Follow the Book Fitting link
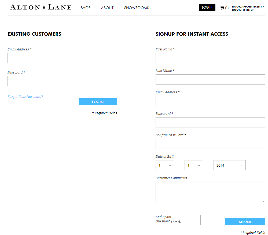Screen dimensions: 268x235 tap(243, 10)
